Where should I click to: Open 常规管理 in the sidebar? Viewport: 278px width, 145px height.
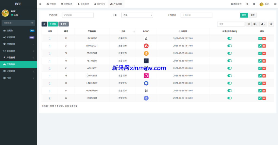pyautogui.click(x=18, y=37)
